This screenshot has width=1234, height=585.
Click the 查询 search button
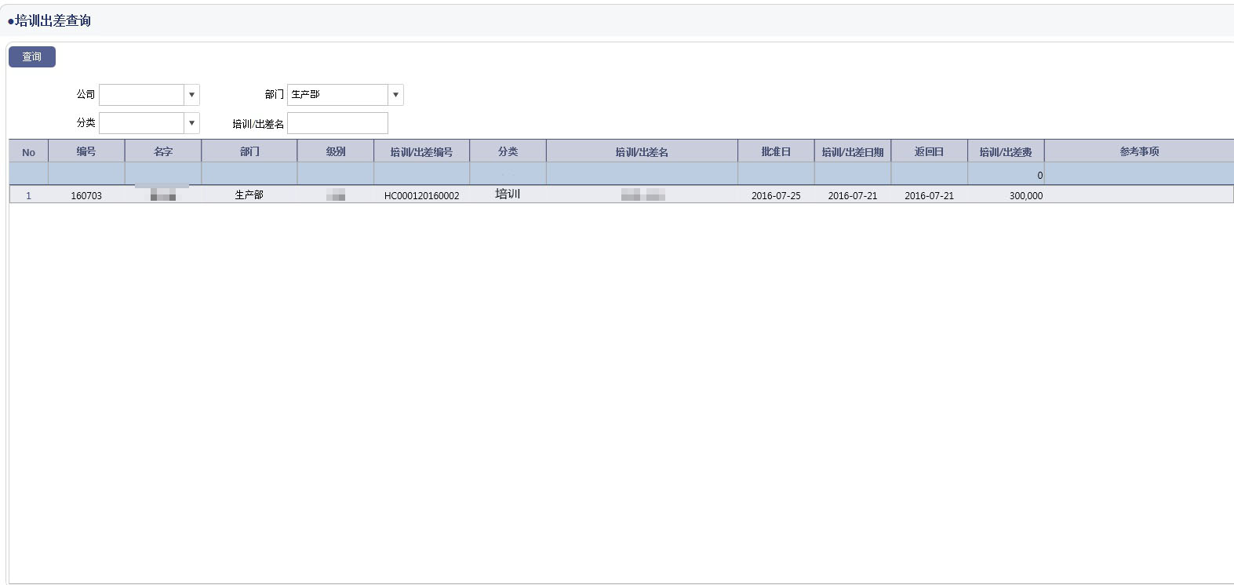pyautogui.click(x=31, y=56)
